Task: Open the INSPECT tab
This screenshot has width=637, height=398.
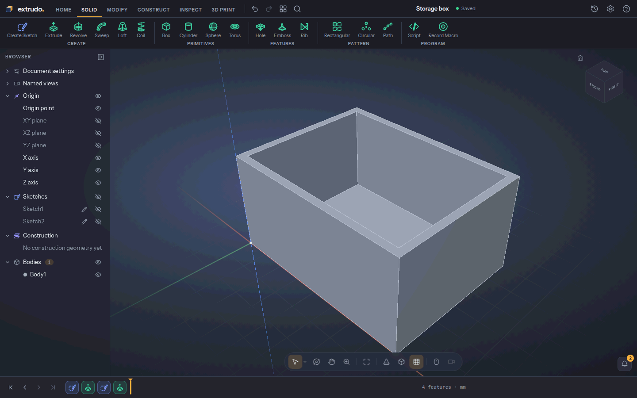Action: (191, 10)
